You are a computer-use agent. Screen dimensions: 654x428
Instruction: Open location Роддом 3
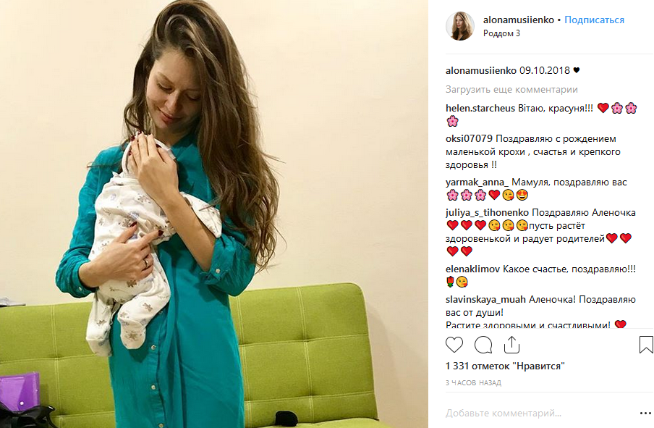(501, 33)
